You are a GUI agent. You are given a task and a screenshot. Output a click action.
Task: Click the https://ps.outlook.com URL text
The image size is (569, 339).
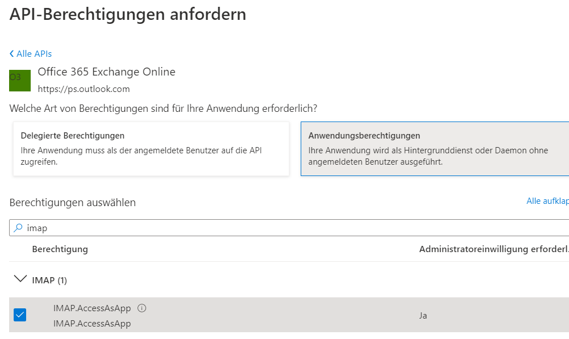click(x=84, y=89)
